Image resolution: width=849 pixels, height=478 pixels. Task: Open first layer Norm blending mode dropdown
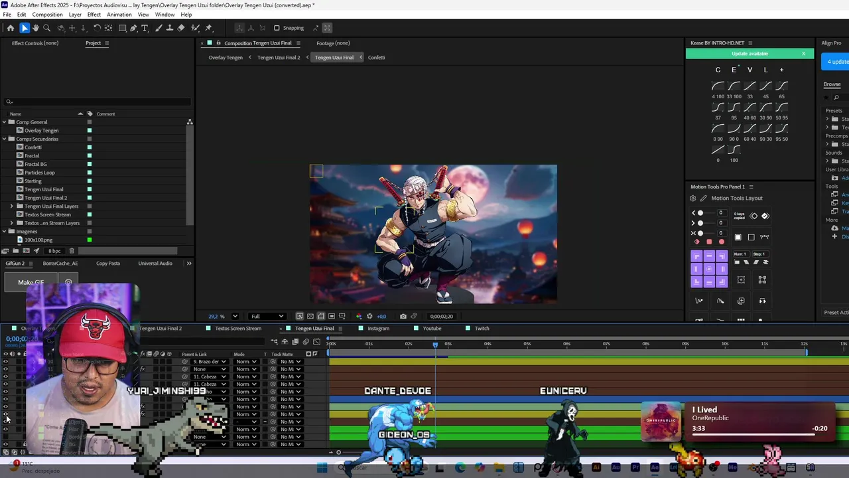[246, 362]
